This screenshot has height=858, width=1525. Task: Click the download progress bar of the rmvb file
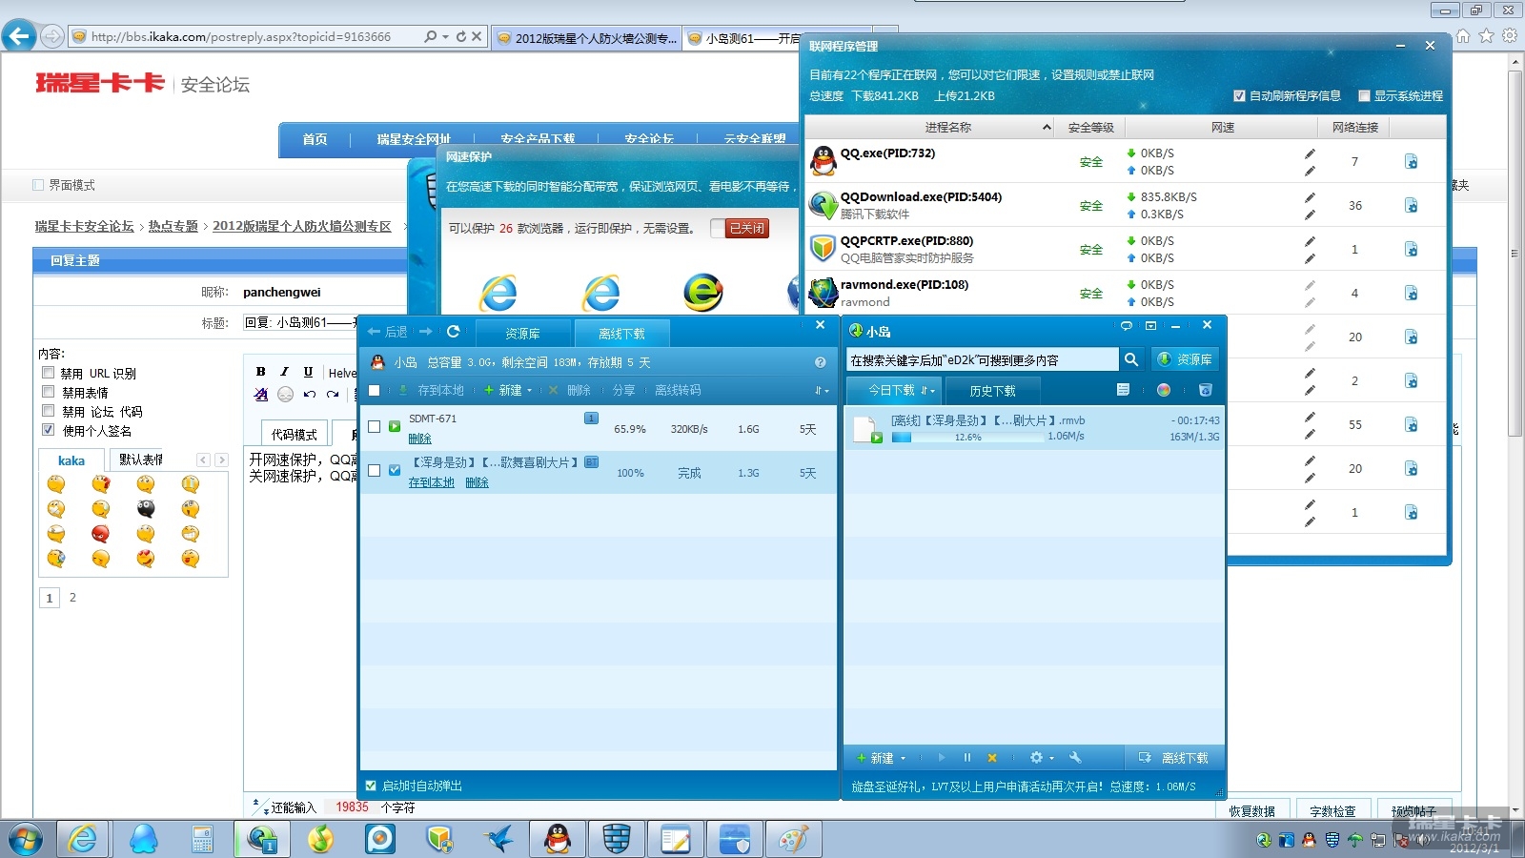click(967, 438)
